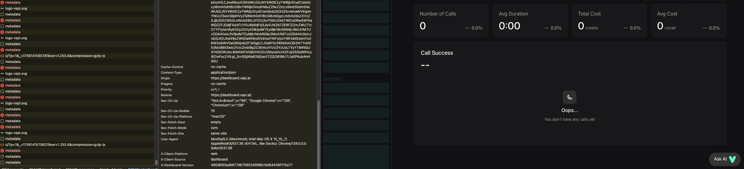The image size is (744, 169).
Task: Click the phone icon above Oops
Action: (x=570, y=97)
